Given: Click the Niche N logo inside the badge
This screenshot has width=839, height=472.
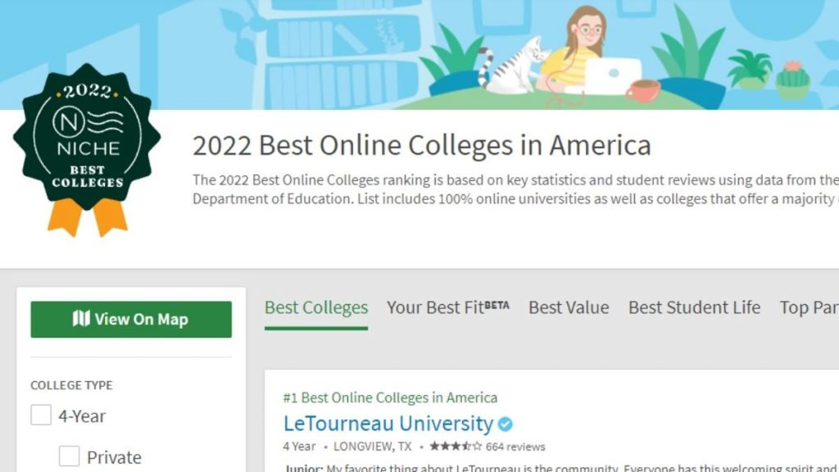Looking at the screenshot, I should [x=69, y=122].
